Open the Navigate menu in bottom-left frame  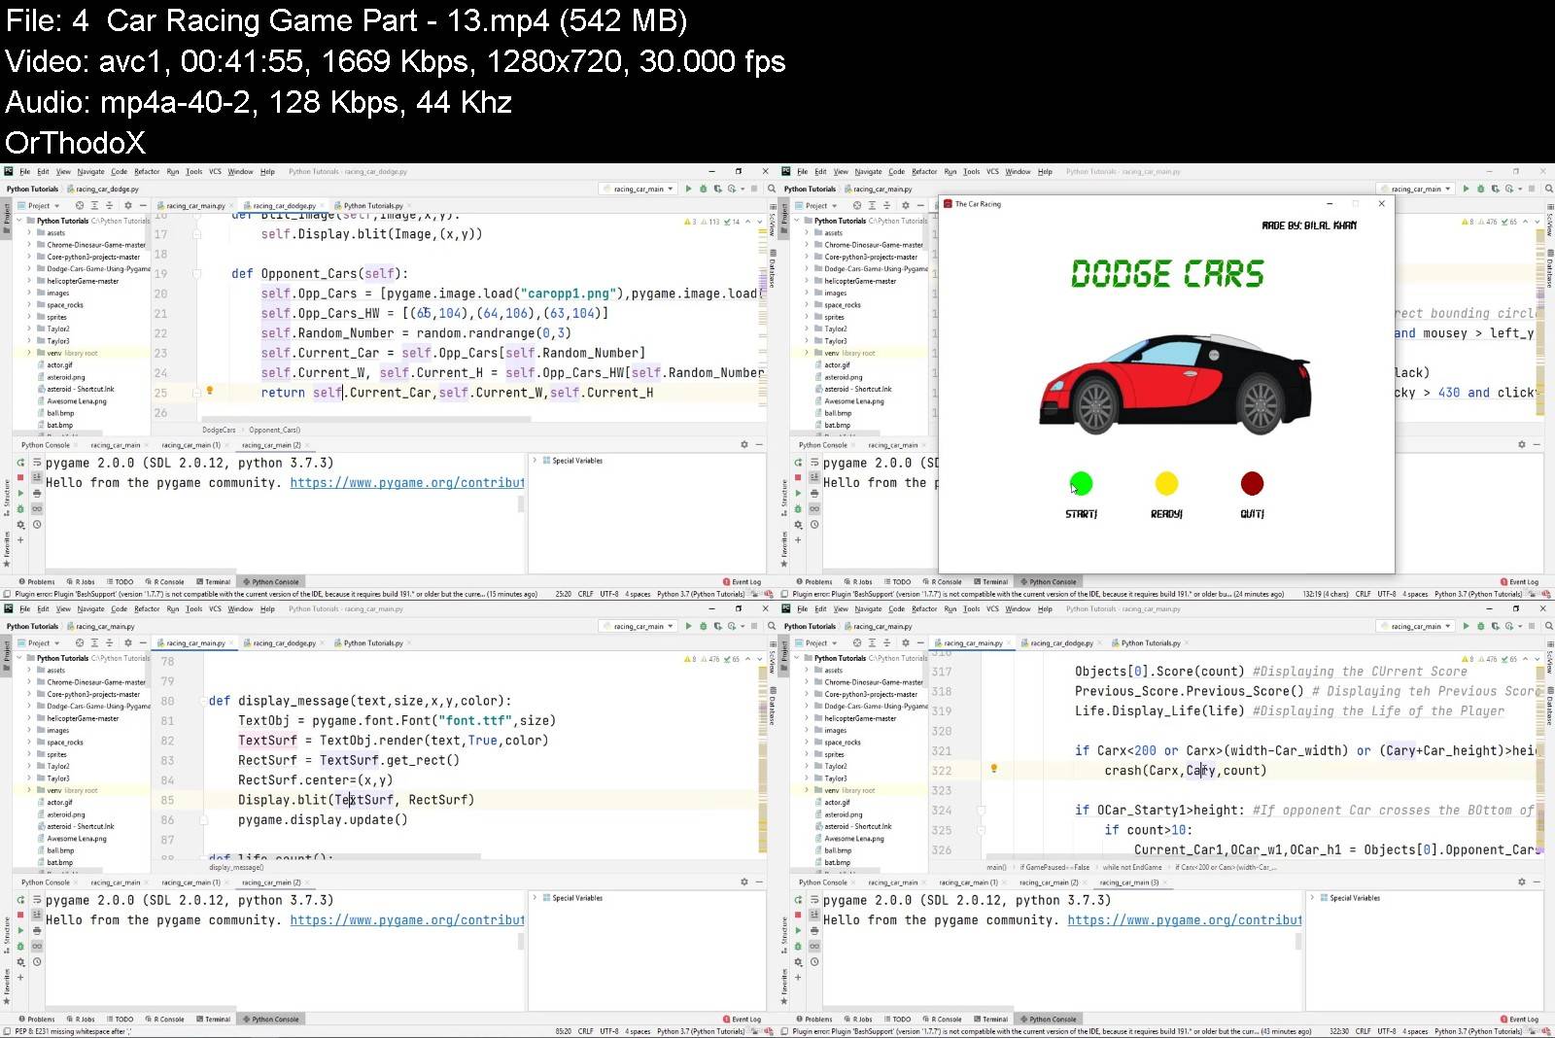coord(90,608)
